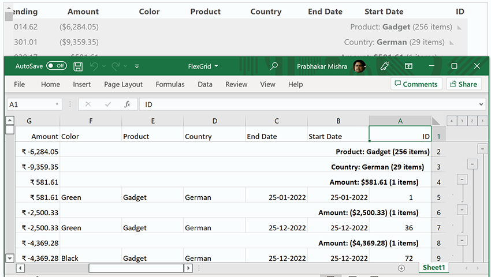Switch to the Page Layout tab
This screenshot has width=491, height=277.
pos(123,84)
